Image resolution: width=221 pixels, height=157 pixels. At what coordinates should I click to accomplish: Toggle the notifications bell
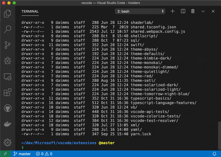tap(214, 154)
